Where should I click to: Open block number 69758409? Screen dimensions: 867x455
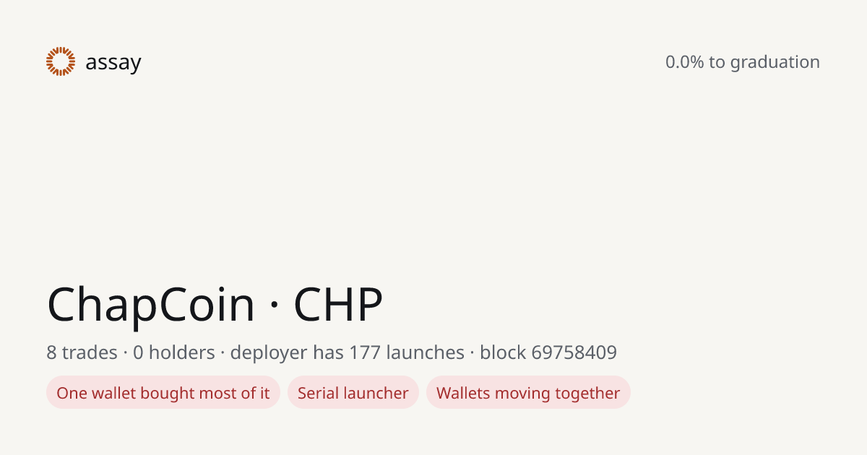[x=574, y=352]
